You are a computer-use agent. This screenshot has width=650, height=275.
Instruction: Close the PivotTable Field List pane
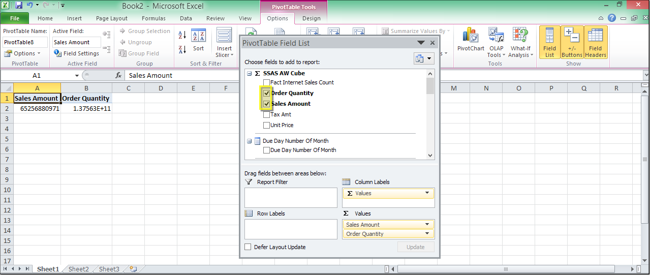point(432,43)
